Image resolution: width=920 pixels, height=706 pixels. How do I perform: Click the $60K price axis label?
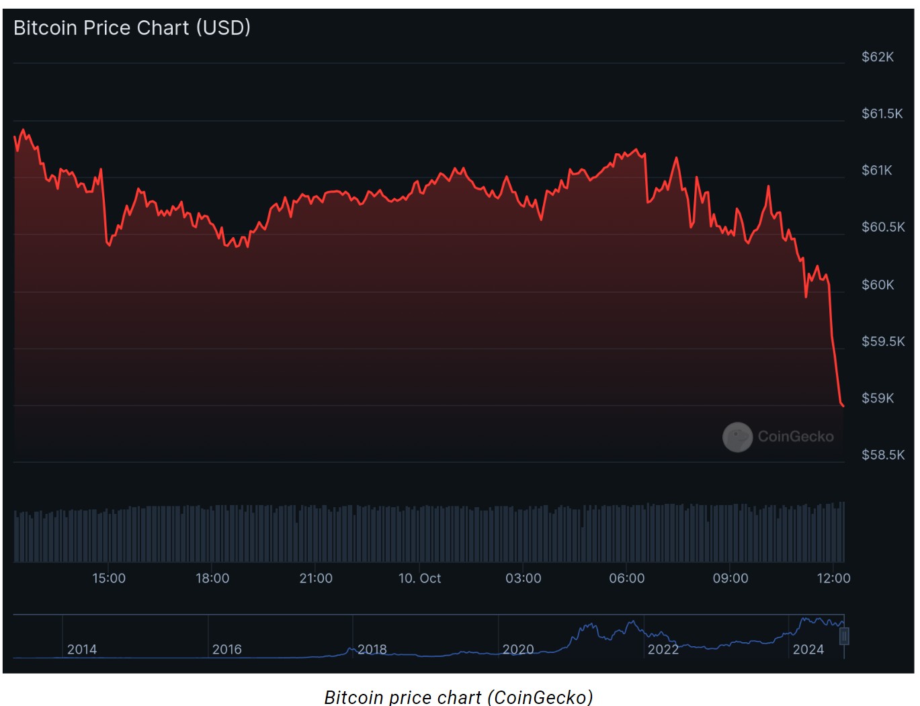click(878, 285)
